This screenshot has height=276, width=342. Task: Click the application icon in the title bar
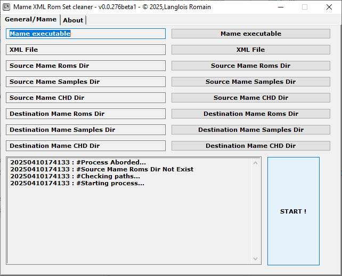pos(6,7)
